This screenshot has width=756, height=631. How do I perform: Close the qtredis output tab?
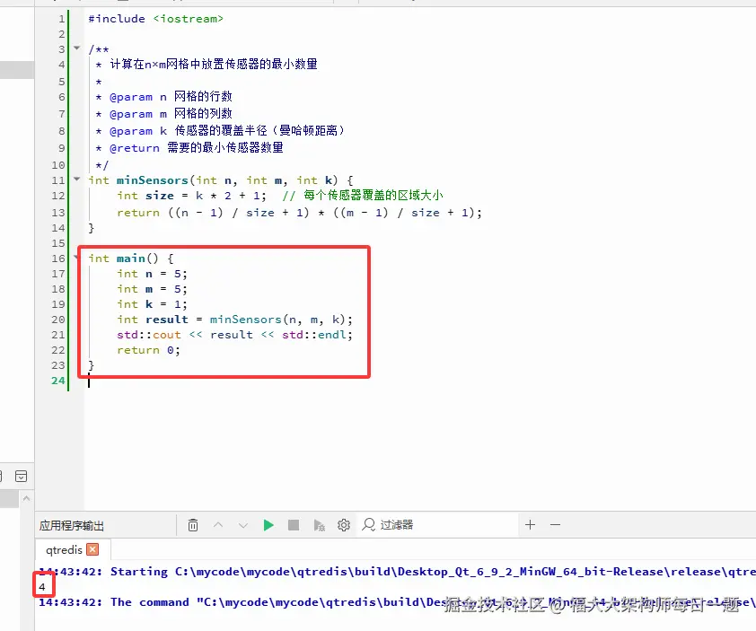coord(92,549)
